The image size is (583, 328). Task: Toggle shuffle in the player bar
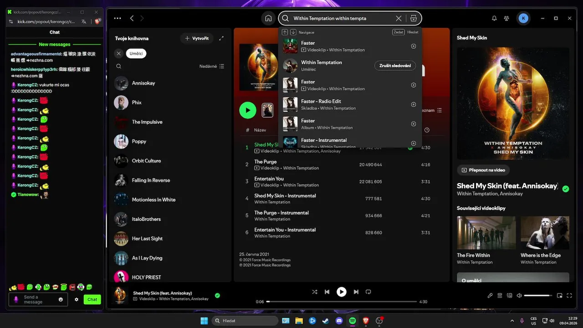(315, 292)
